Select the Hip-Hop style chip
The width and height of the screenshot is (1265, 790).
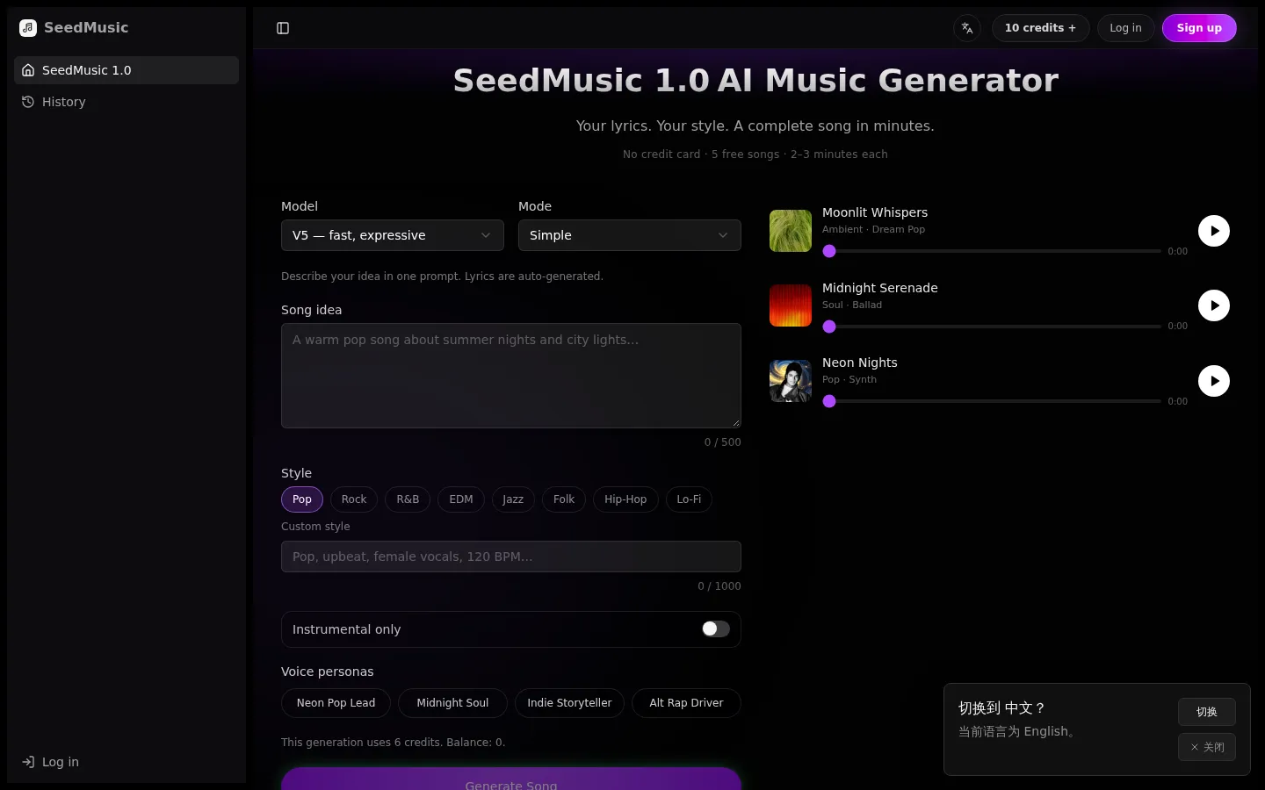[625, 499]
